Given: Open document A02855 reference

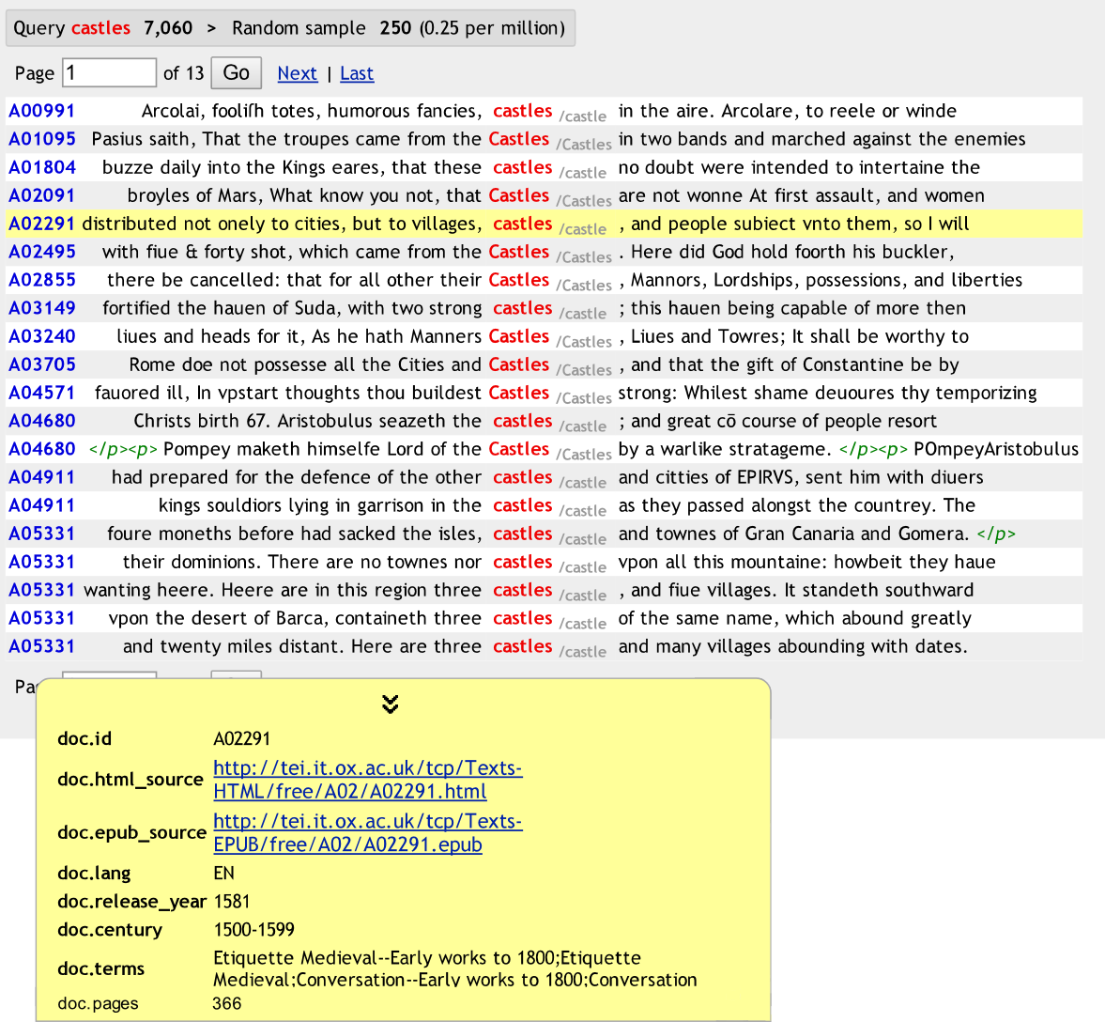Looking at the screenshot, I should point(42,280).
